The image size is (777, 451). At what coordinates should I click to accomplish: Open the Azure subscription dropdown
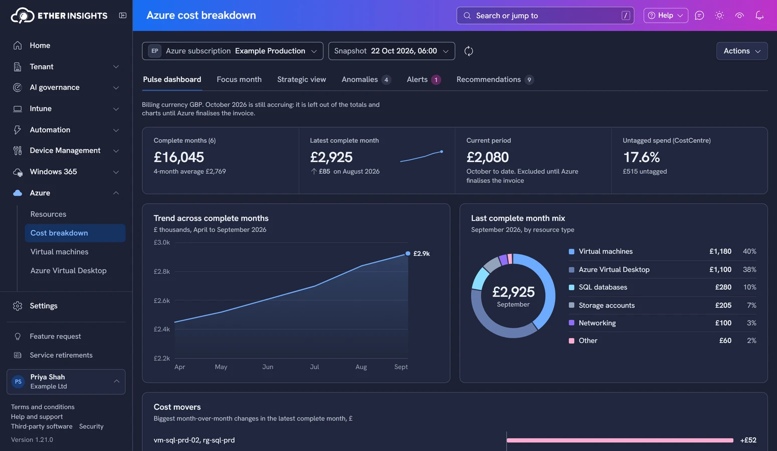coord(233,51)
